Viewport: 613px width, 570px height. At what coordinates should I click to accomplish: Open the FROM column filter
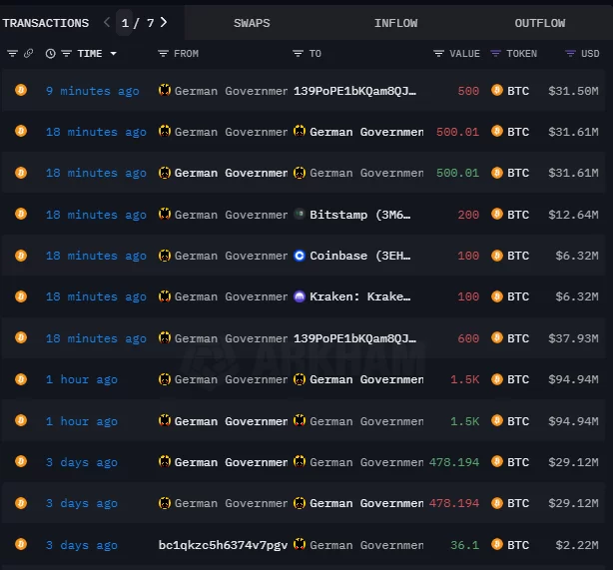pyautogui.click(x=163, y=54)
